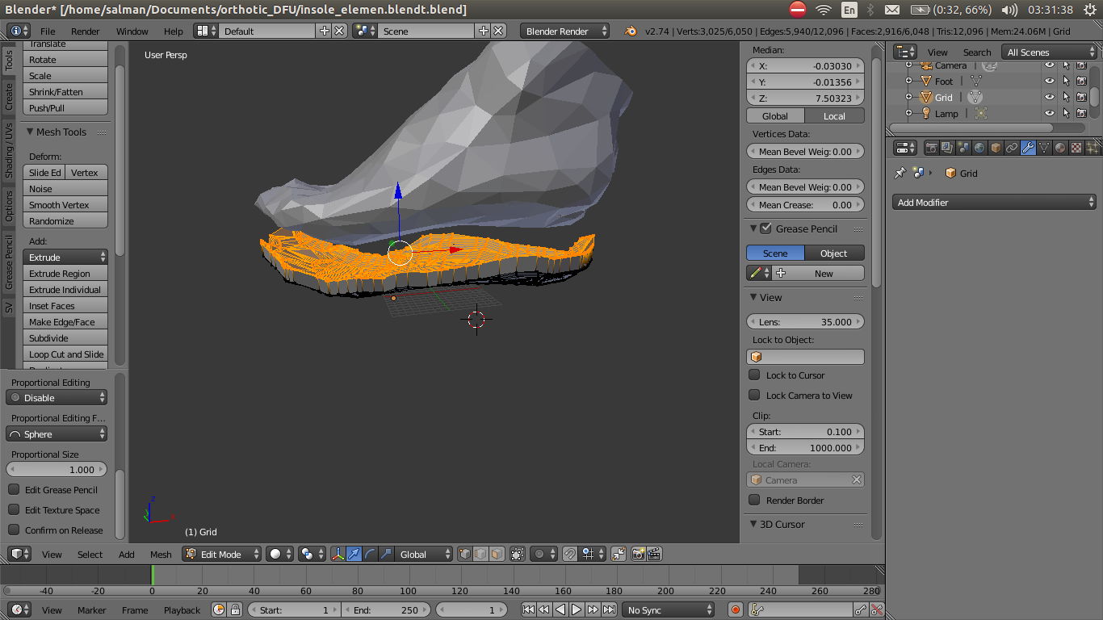This screenshot has height=620, width=1103.
Task: Switch to the Texture properties tab
Action: point(1076,148)
